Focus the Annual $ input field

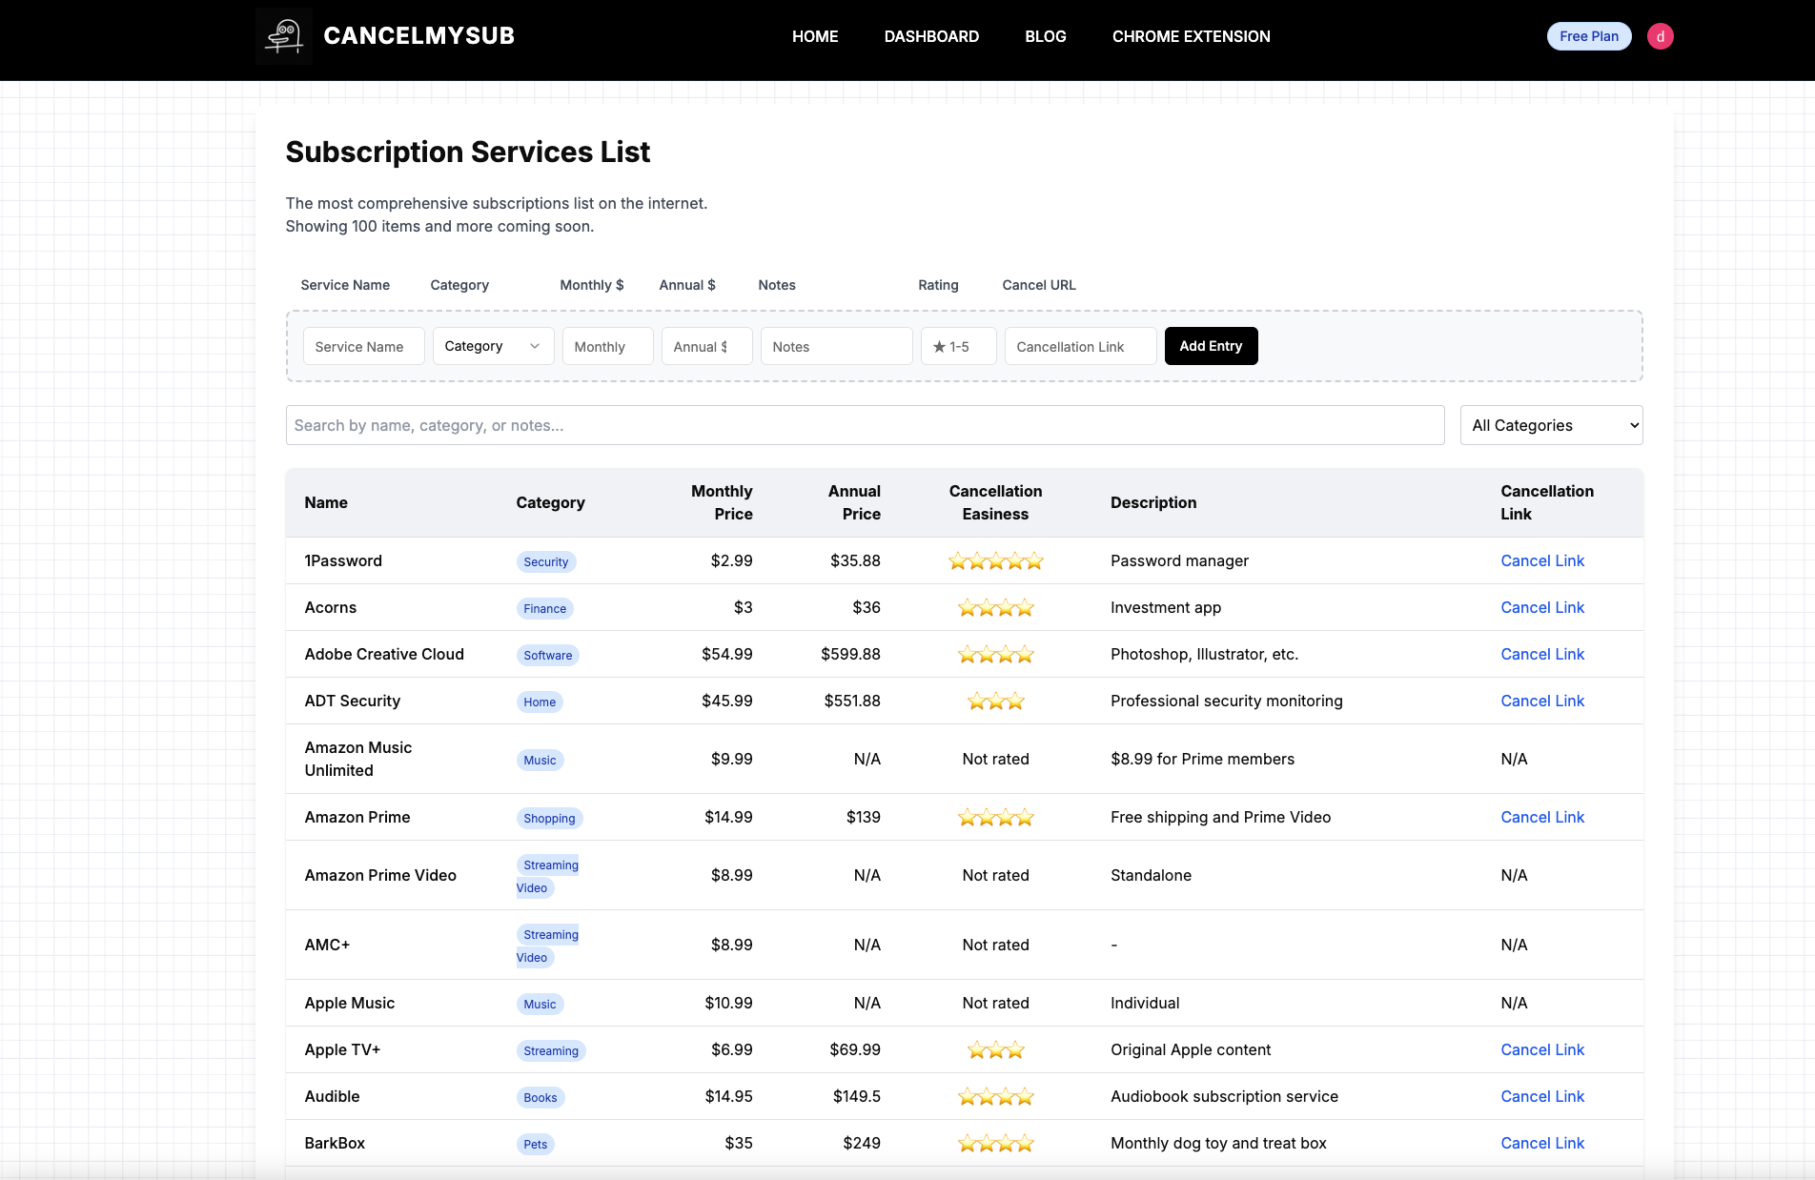(x=707, y=346)
